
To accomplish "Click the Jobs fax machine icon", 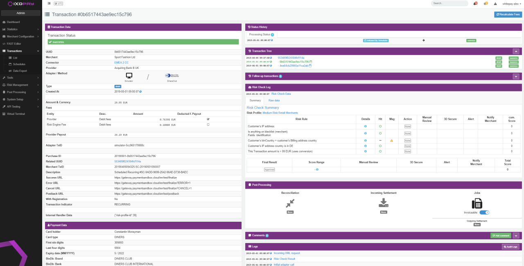I will pos(477,203).
